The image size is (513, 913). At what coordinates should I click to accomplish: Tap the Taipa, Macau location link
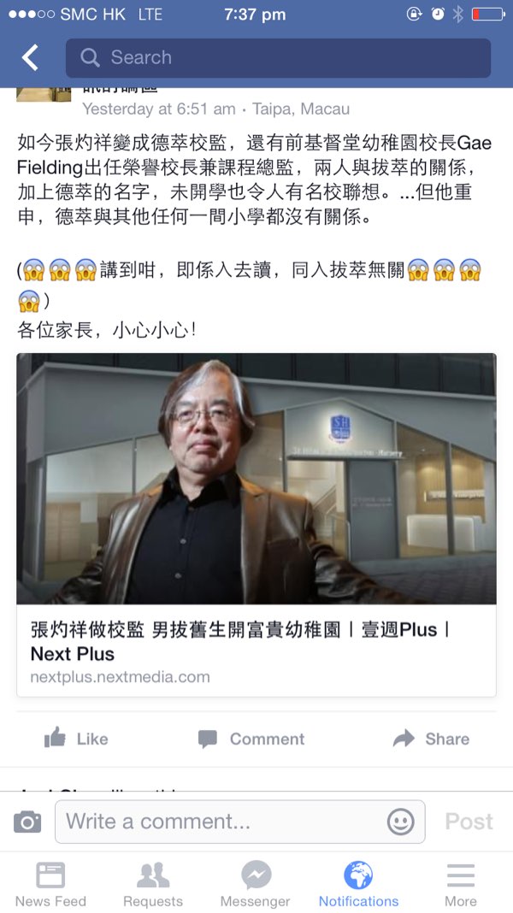tap(301, 109)
